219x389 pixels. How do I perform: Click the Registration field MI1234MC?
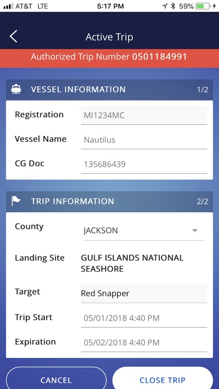point(144,115)
